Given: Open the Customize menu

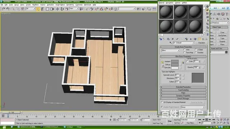Looking at the screenshot, I should [79, 5].
